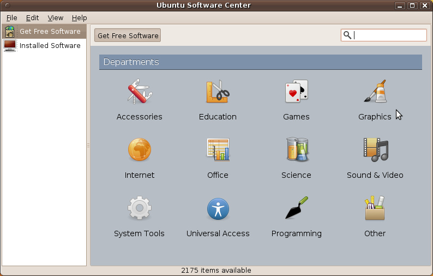433x276 pixels.
Task: Select Installed Software label in sidebar
Action: (50, 46)
